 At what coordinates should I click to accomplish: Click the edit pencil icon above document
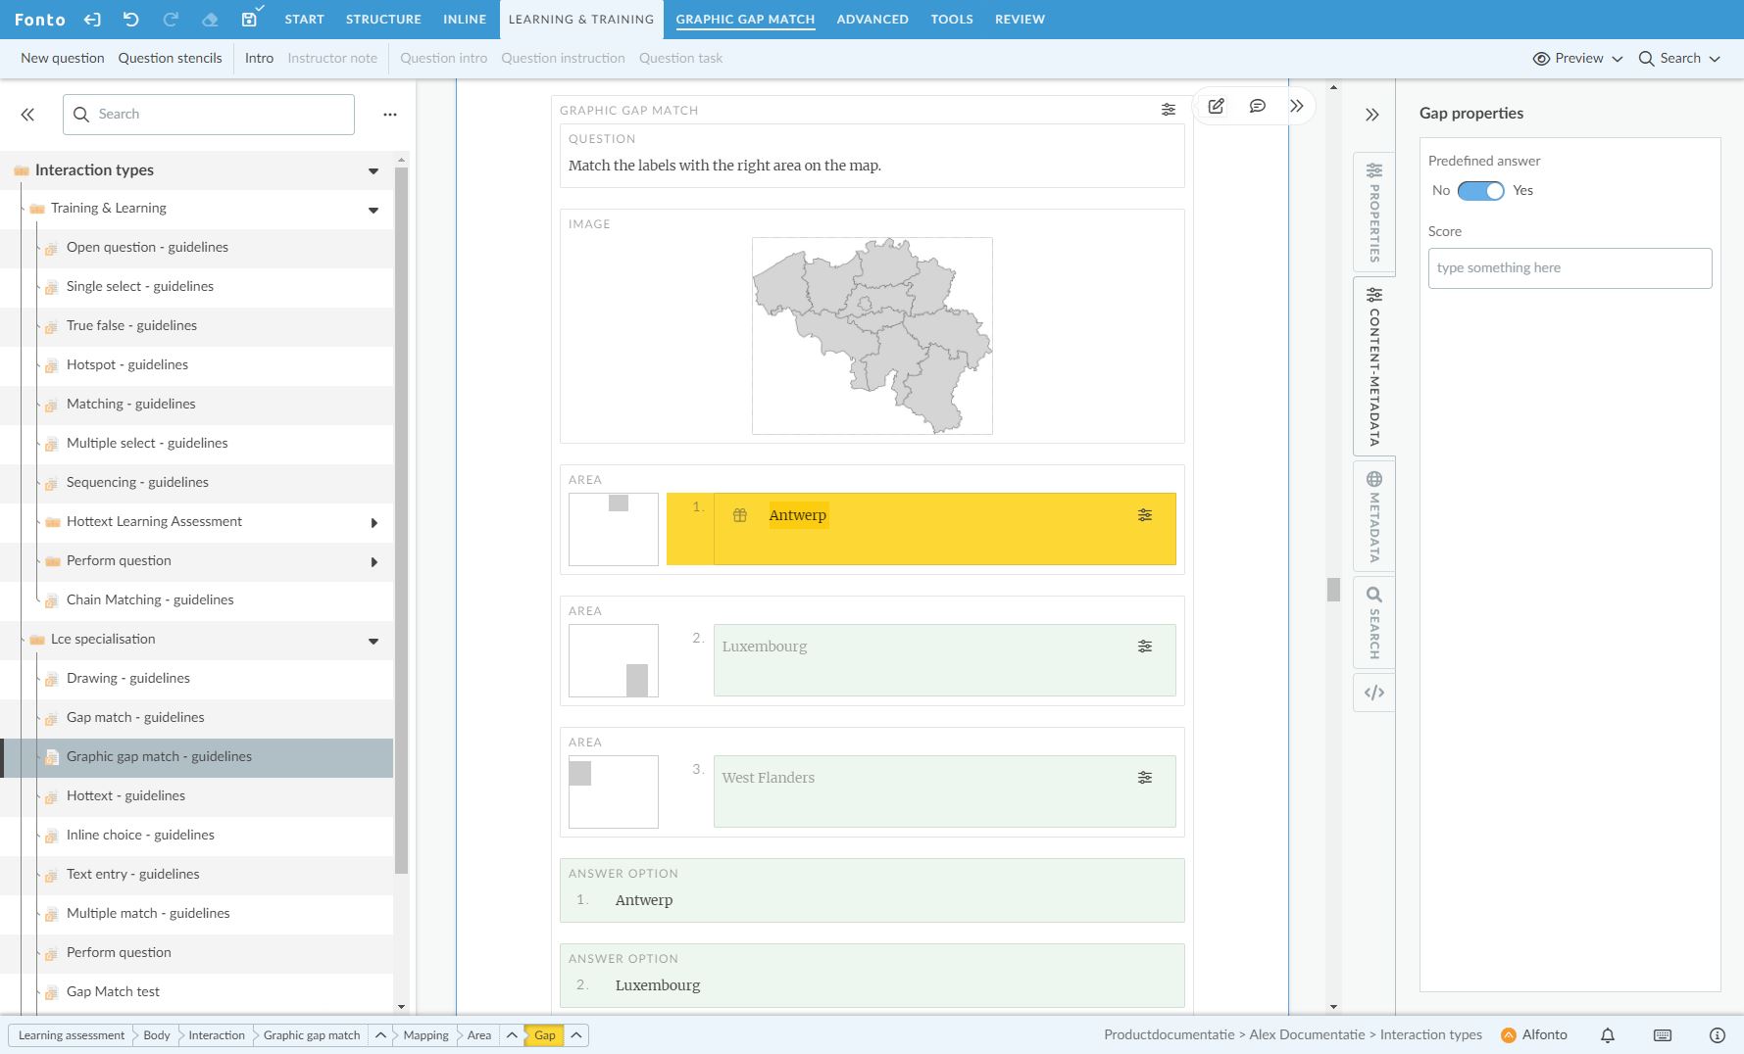[x=1216, y=106]
